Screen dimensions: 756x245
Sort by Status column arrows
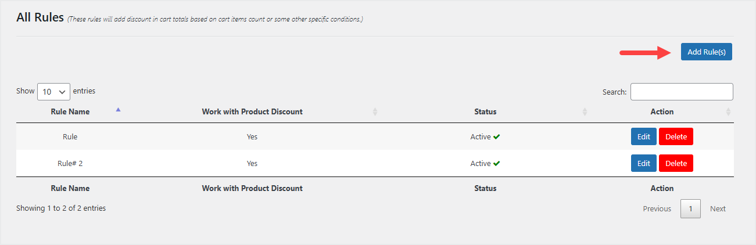[x=585, y=111]
